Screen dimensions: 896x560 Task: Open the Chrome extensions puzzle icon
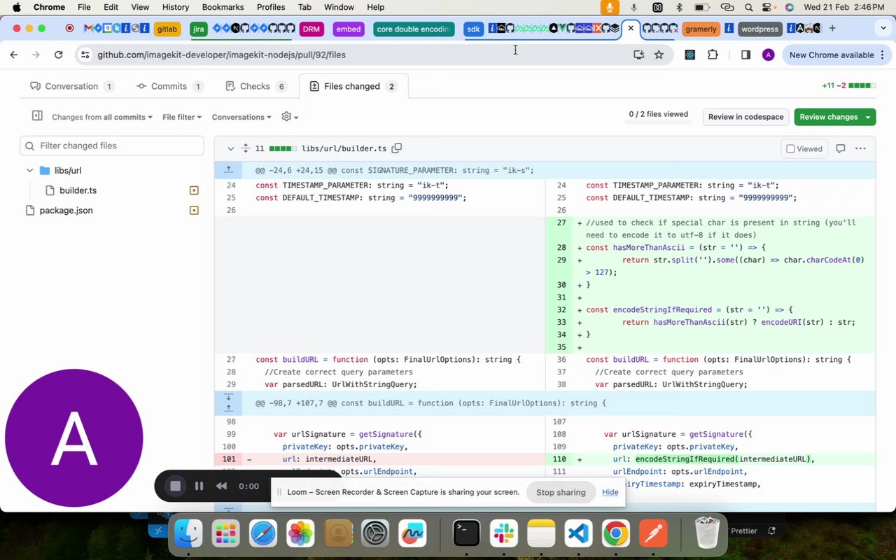(x=713, y=55)
